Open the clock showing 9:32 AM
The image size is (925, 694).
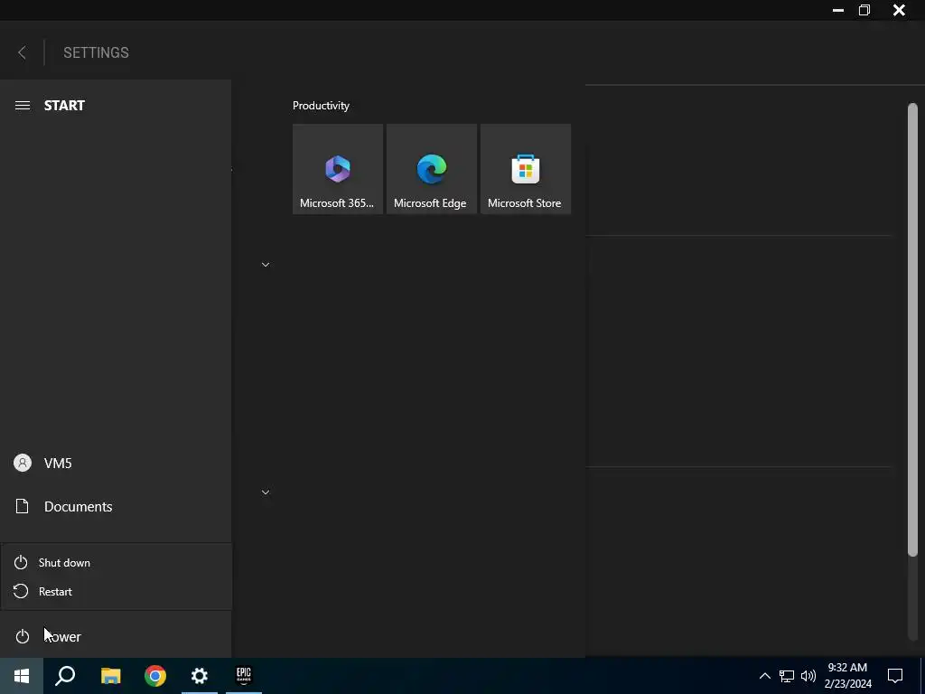coord(847,676)
